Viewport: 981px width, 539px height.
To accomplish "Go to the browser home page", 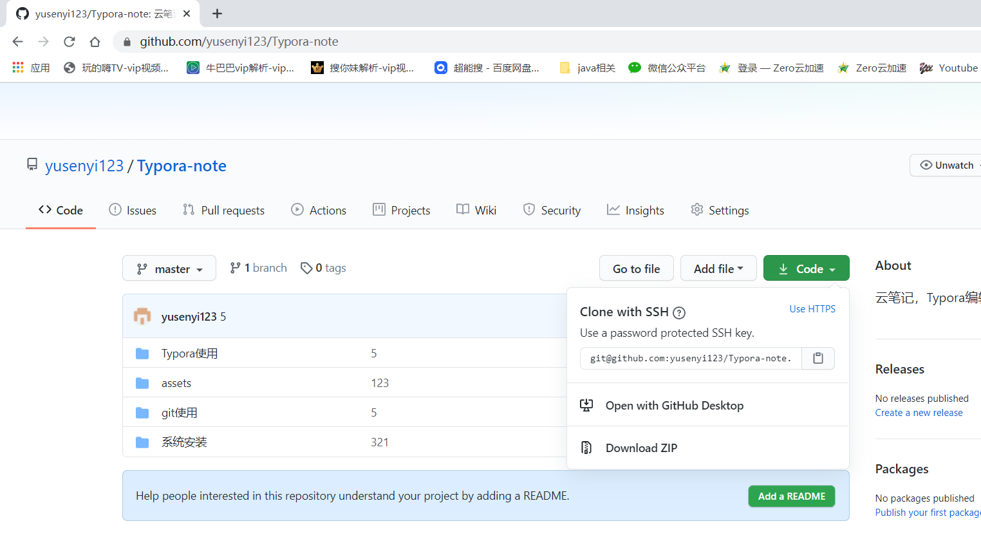I will (x=95, y=42).
